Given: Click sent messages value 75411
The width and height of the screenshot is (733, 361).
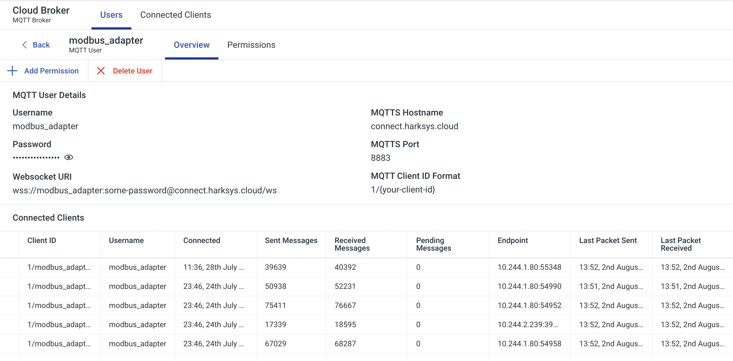Looking at the screenshot, I should point(275,305).
